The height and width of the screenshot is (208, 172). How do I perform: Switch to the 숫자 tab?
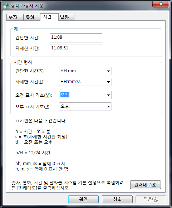(15, 17)
